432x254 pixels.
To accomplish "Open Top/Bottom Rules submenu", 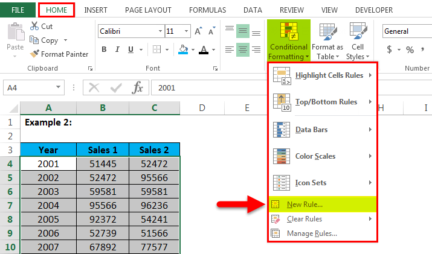I will (323, 102).
